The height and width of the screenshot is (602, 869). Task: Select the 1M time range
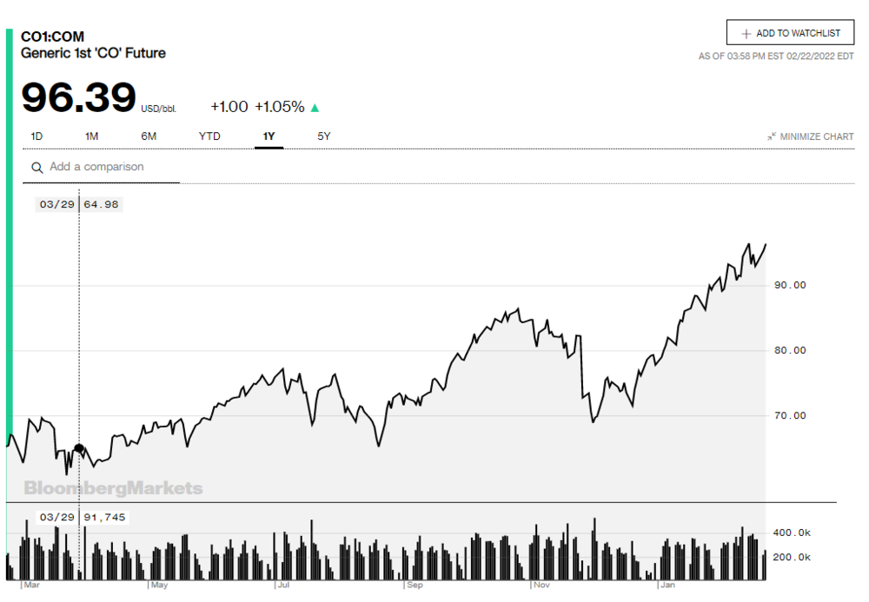[91, 136]
